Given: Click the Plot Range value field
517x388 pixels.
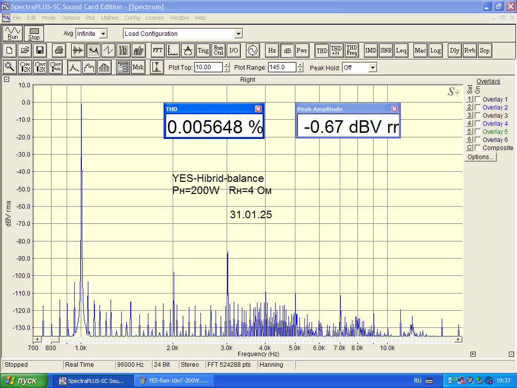Looking at the screenshot, I should [x=282, y=67].
